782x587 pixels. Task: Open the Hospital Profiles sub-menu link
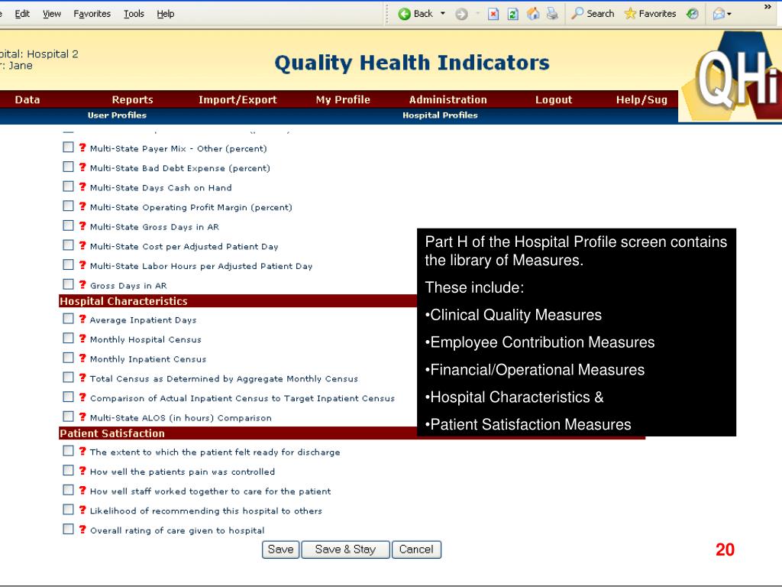pos(441,115)
